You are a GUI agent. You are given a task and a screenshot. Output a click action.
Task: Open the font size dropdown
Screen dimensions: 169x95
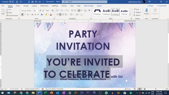click(38, 11)
